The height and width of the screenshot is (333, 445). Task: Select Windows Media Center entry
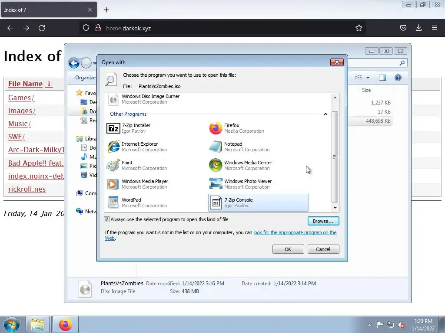(258, 165)
